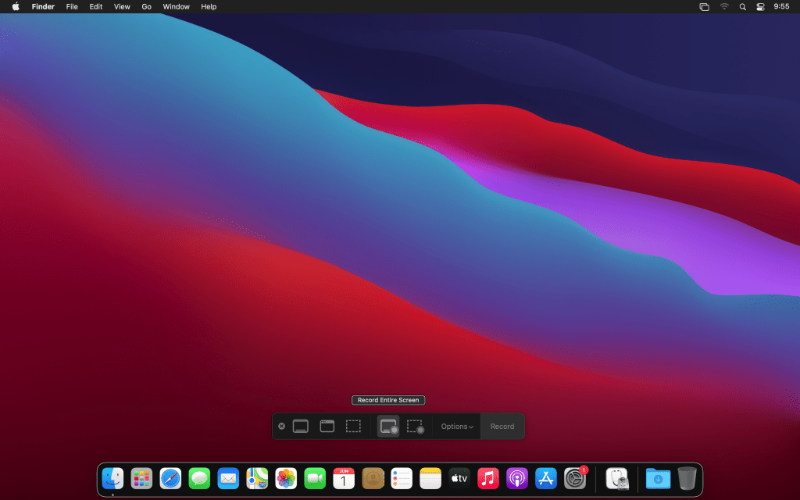Open the Downloads folder in Dock
Image resolution: width=800 pixels, height=500 pixels.
point(658,478)
